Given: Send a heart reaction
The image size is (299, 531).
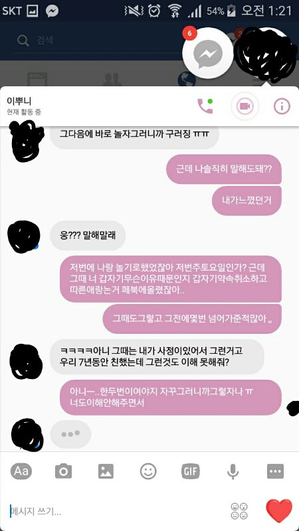Looking at the screenshot, I should pyautogui.click(x=279, y=510).
